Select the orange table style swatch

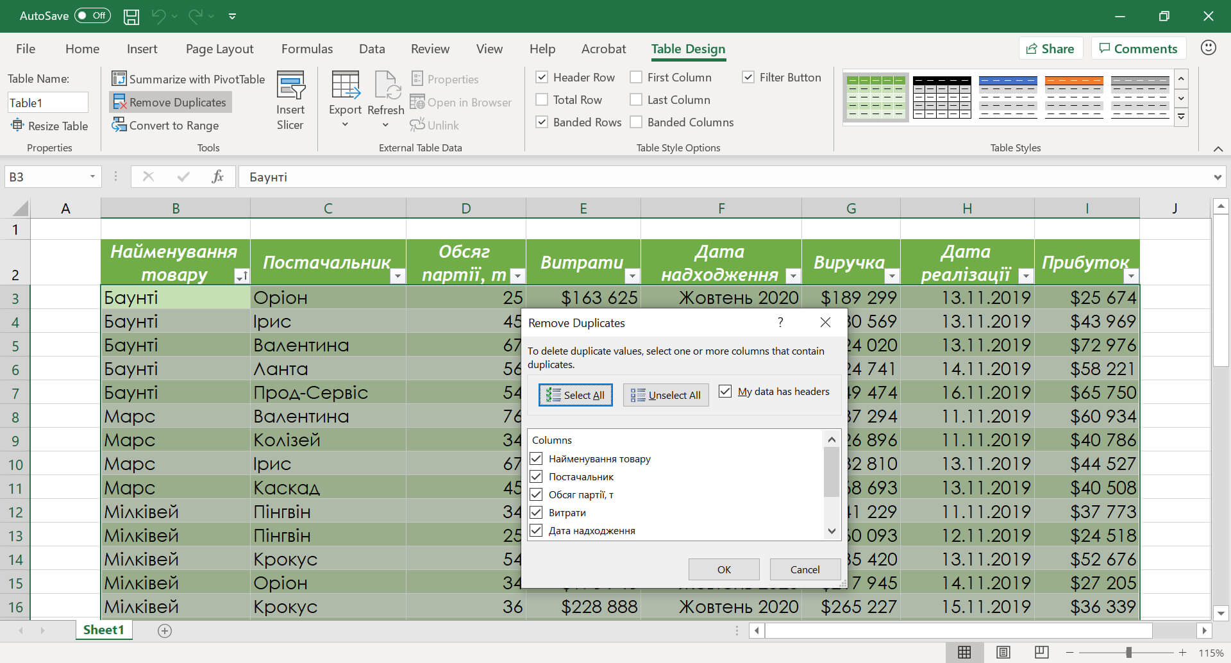1073,97
